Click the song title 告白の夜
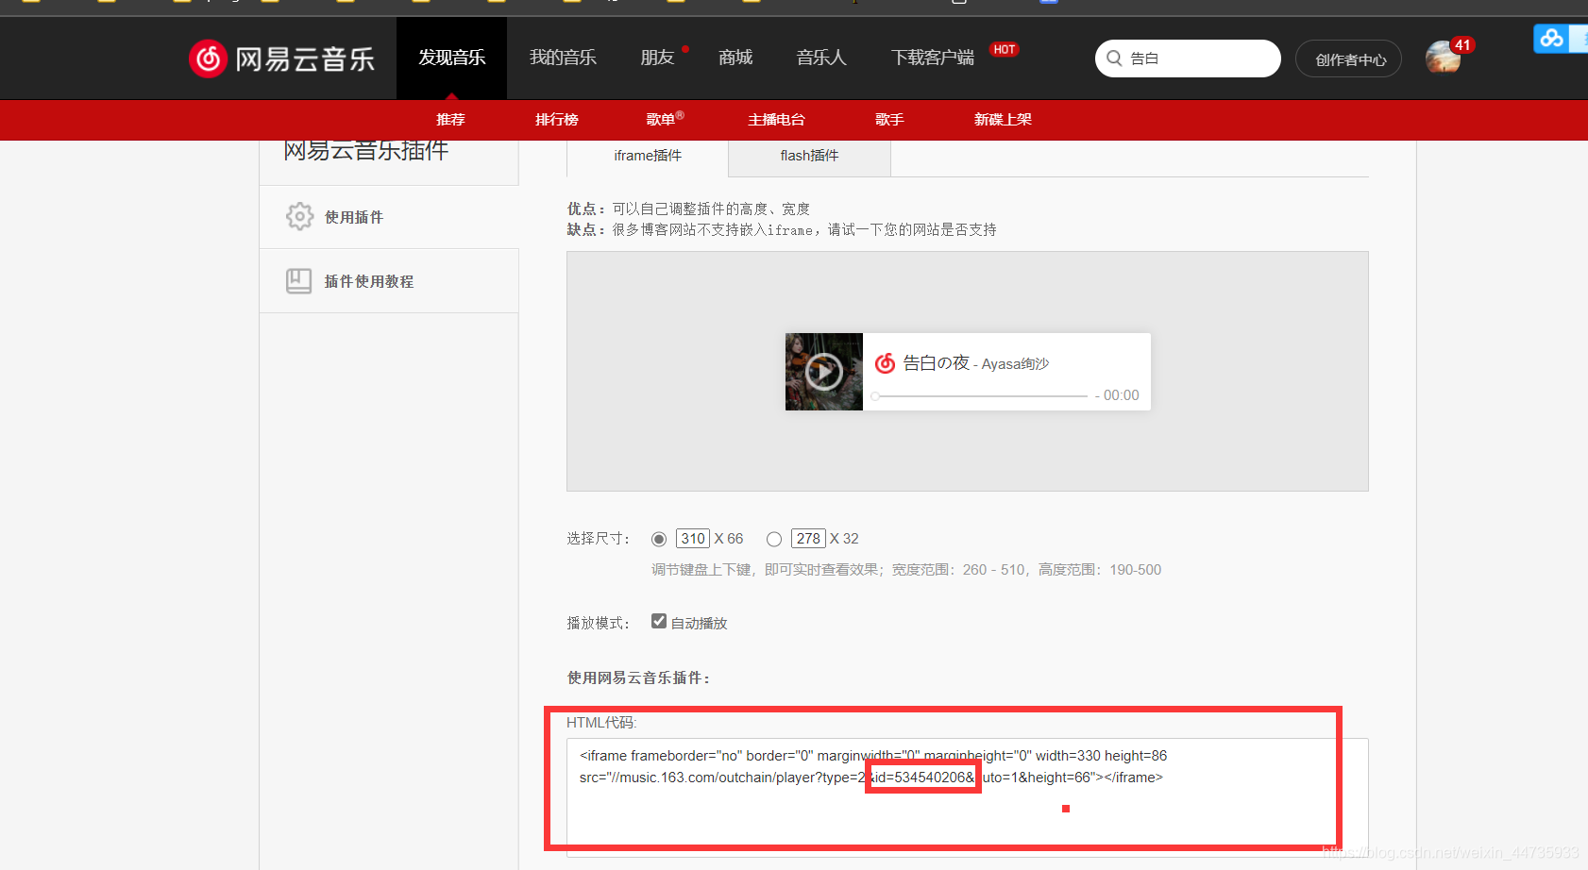 coord(936,362)
